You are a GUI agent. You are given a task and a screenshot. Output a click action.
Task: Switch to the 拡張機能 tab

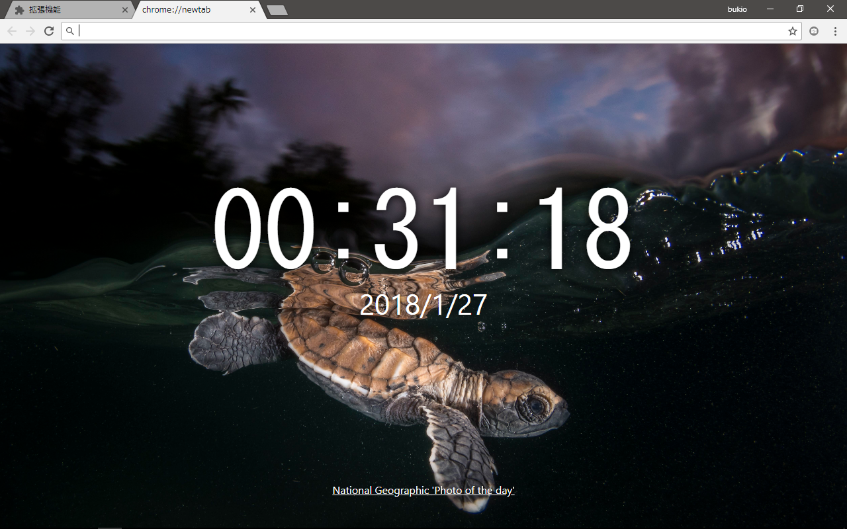coord(60,9)
